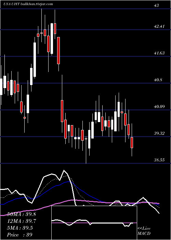Select the 38.55 price axis label
This screenshot has height=240, width=171.
(x=159, y=160)
